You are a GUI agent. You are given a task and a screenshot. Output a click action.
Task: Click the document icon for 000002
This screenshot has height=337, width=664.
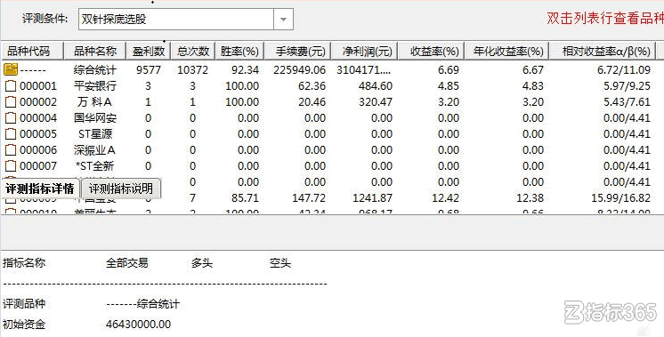pyautogui.click(x=11, y=102)
